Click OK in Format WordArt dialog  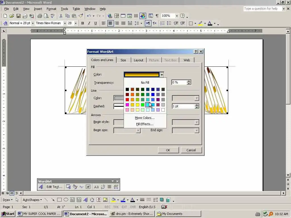click(168, 150)
